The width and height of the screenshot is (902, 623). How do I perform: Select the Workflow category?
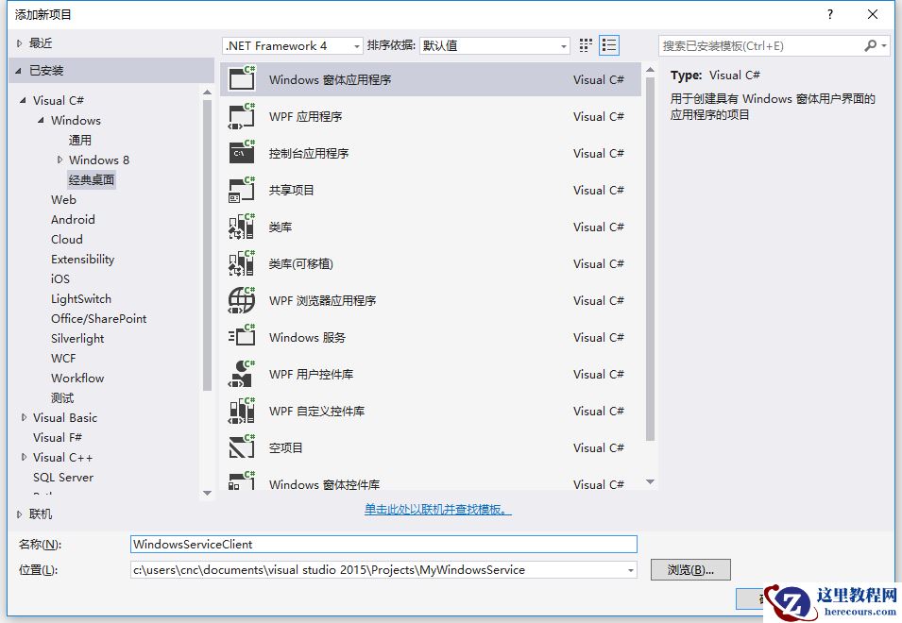[x=77, y=379]
